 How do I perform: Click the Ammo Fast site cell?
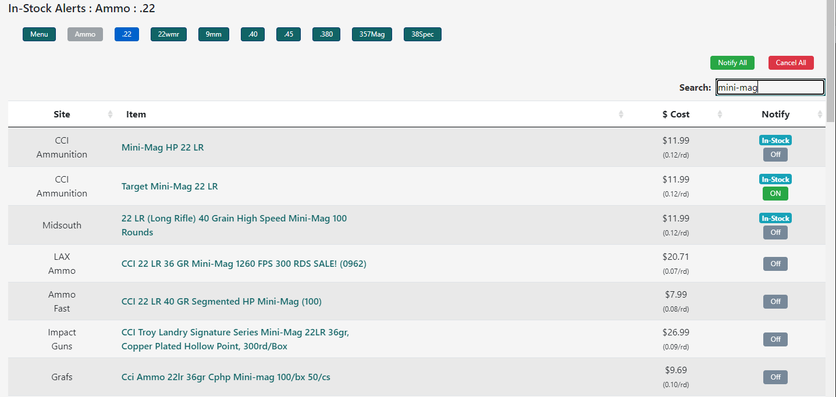(62, 302)
